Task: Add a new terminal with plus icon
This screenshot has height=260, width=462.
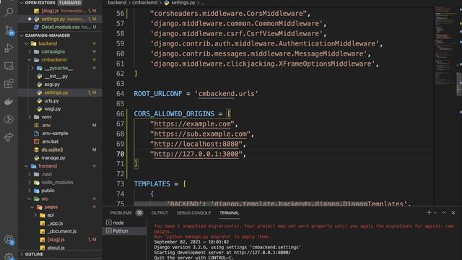Action: pyautogui.click(x=429, y=212)
